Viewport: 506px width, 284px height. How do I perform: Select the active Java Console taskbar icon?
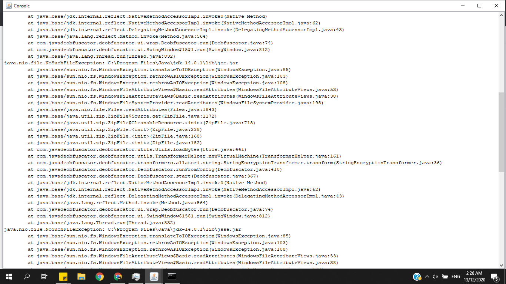pyautogui.click(x=153, y=276)
